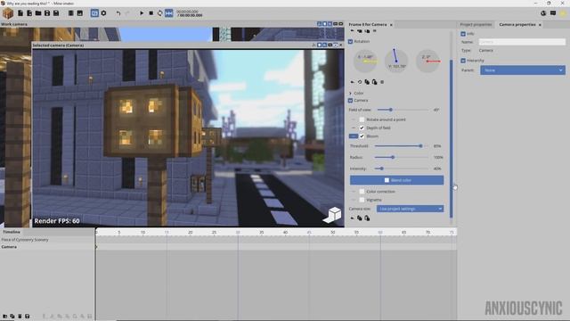The image size is (570, 321).
Task: Click the reset arrow below rotation wheels
Action: (353, 82)
